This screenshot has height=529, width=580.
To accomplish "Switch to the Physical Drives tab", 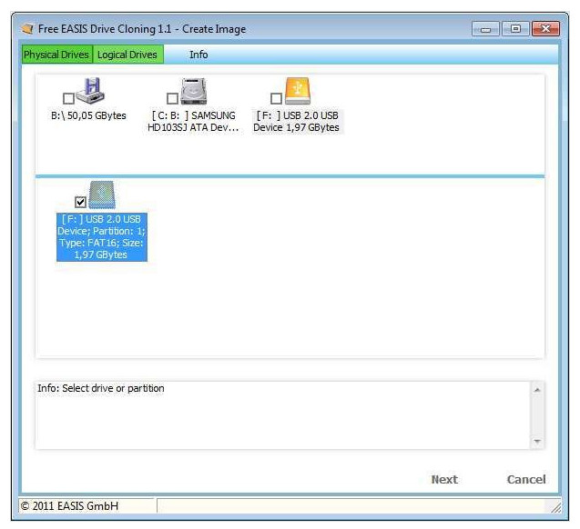I will pyautogui.click(x=56, y=55).
